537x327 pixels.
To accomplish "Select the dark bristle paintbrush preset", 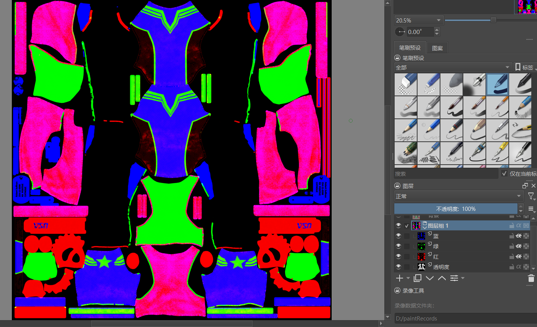I will [452, 107].
